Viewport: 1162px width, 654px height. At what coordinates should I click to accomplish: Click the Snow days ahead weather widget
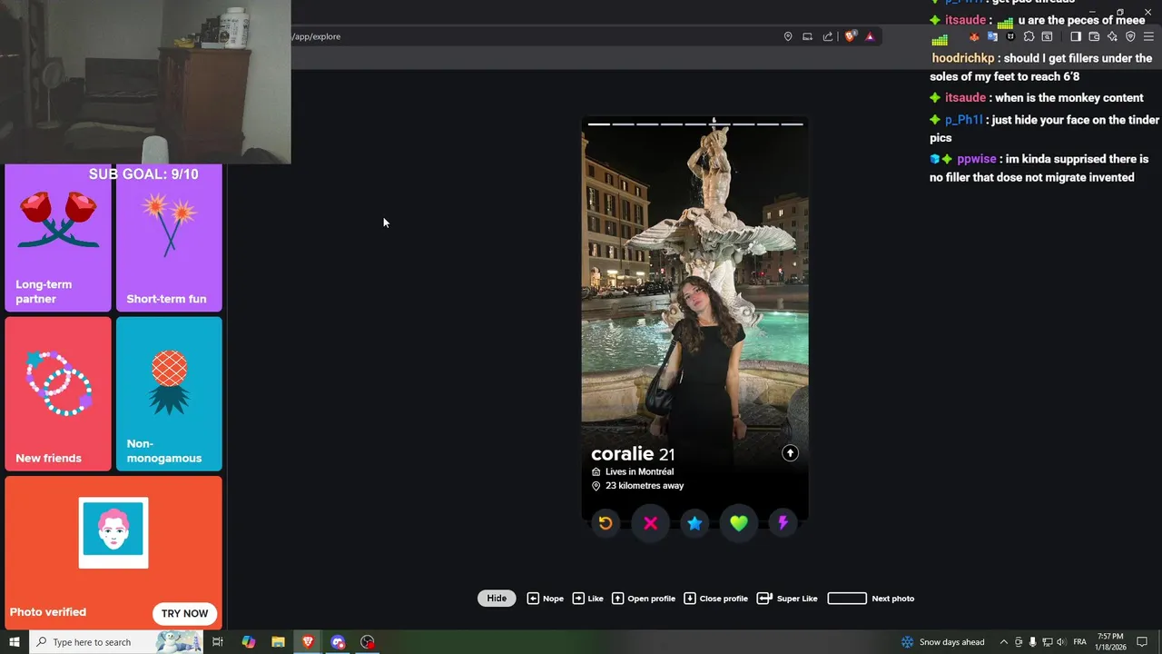tap(942, 642)
